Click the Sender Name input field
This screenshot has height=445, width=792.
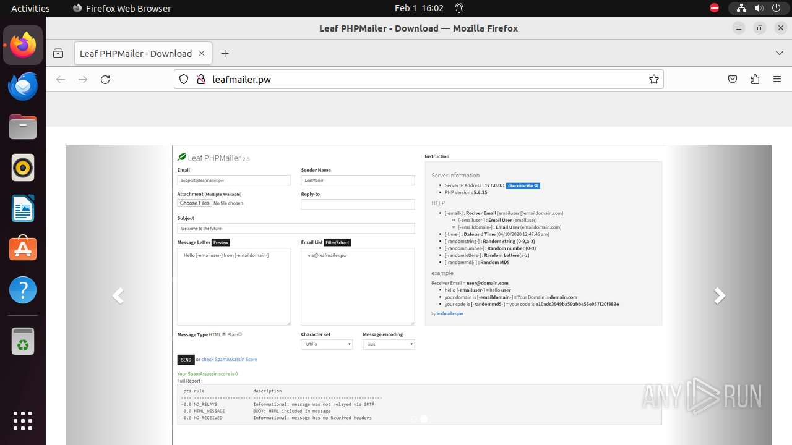(358, 180)
